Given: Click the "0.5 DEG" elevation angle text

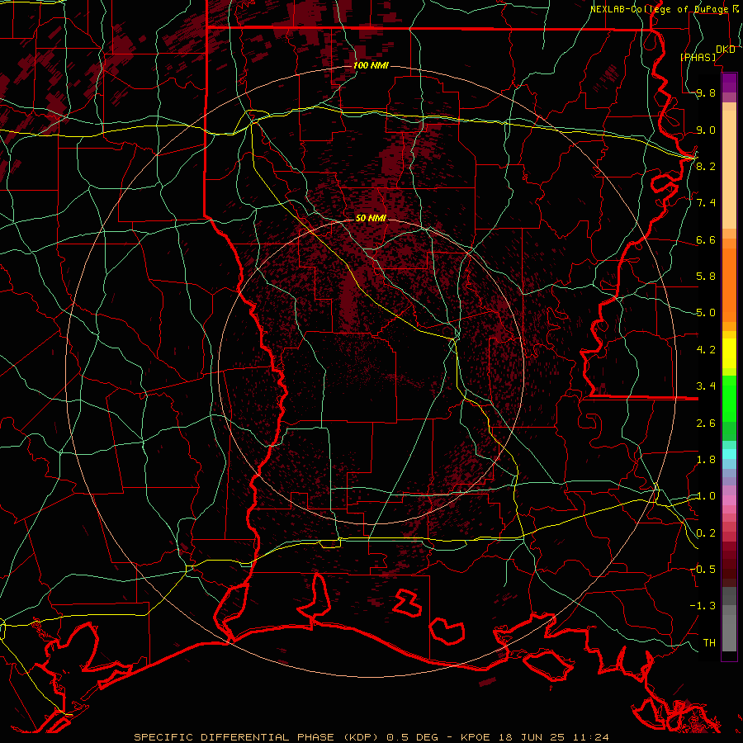Looking at the screenshot, I should click(x=410, y=737).
